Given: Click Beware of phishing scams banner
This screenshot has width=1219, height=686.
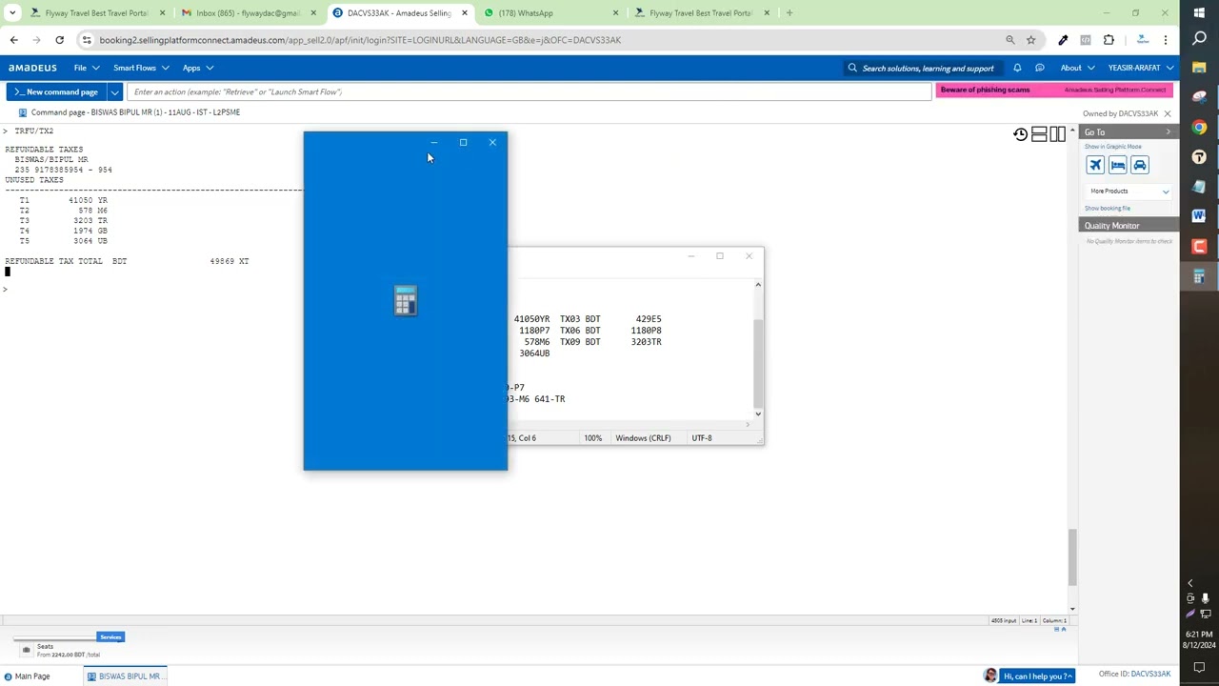Looking at the screenshot, I should coord(1054,90).
